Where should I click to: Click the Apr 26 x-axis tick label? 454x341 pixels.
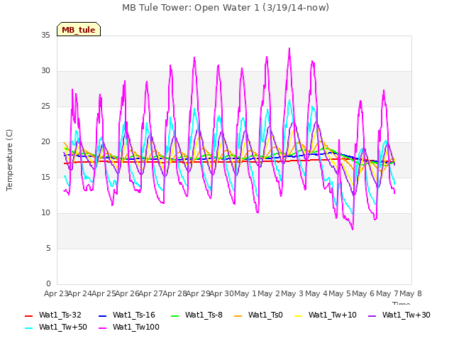[x=127, y=293]
